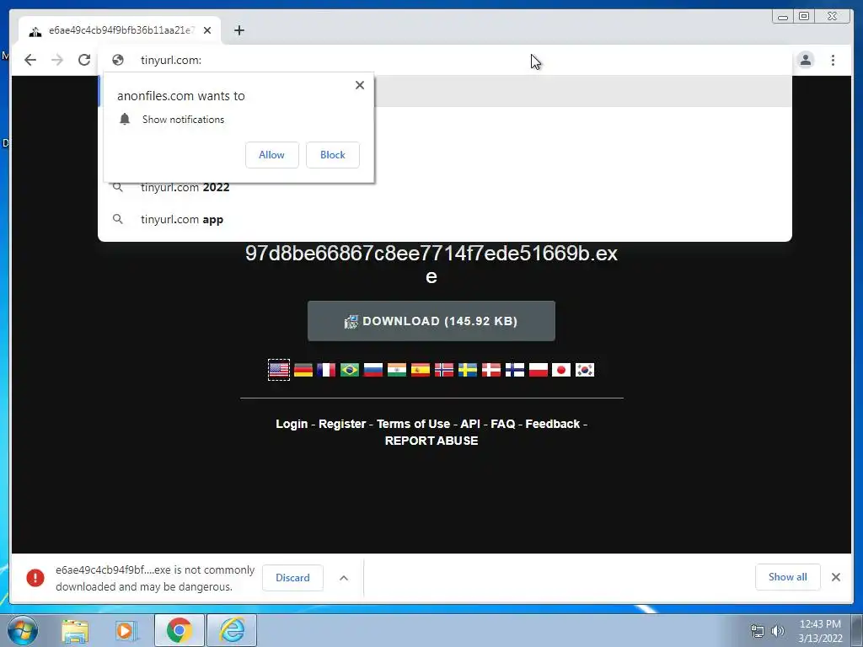
Task: Open Windows Explorer from the taskbar
Action: click(75, 631)
